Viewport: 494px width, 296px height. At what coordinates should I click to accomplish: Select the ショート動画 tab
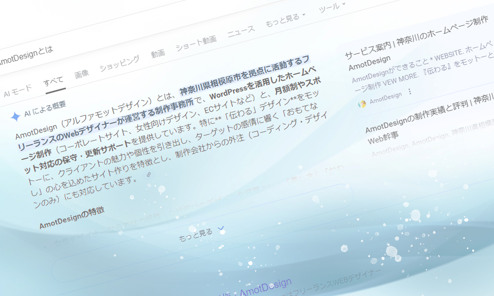196,44
